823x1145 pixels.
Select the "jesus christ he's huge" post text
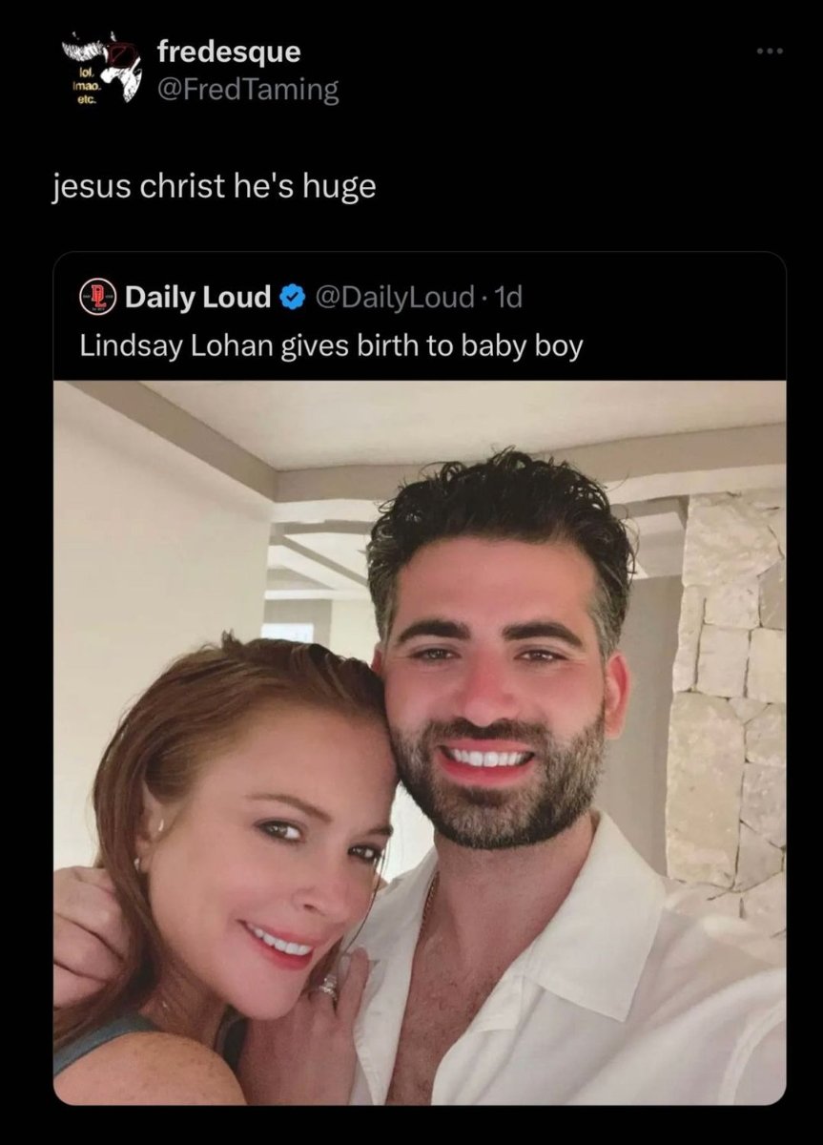(214, 186)
